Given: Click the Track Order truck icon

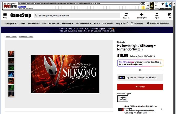Looking at the screenshot, I should click(x=132, y=23).
